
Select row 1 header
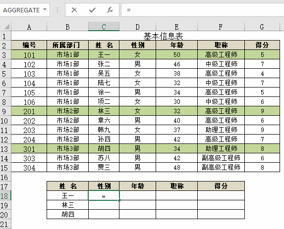click(5, 36)
